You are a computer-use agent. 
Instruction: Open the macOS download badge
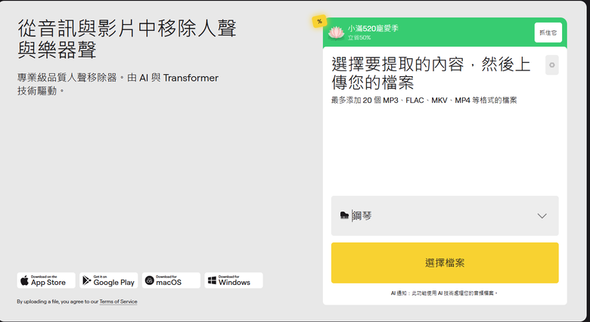[171, 280]
